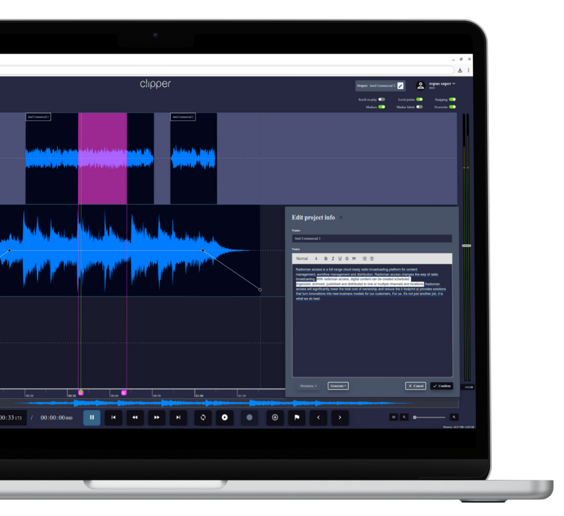Pause playback with the pause button

tap(92, 417)
